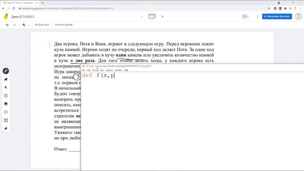Viewport: 304px width, 171px height.
Task: Open the Edit menu in IDLE
Action: click(x=88, y=70)
